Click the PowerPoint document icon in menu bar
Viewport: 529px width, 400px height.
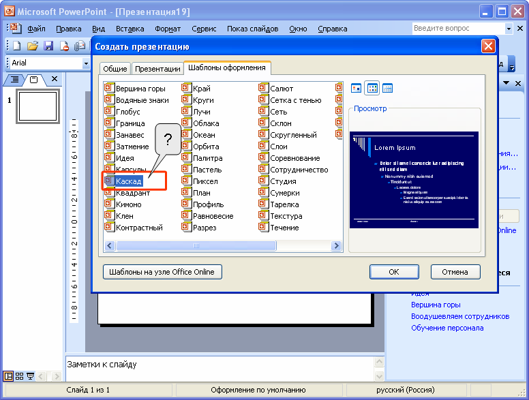[x=15, y=28]
